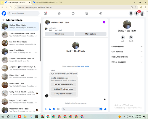Open Windows taskbar search
148x119 pixels.
(x=8, y=117)
